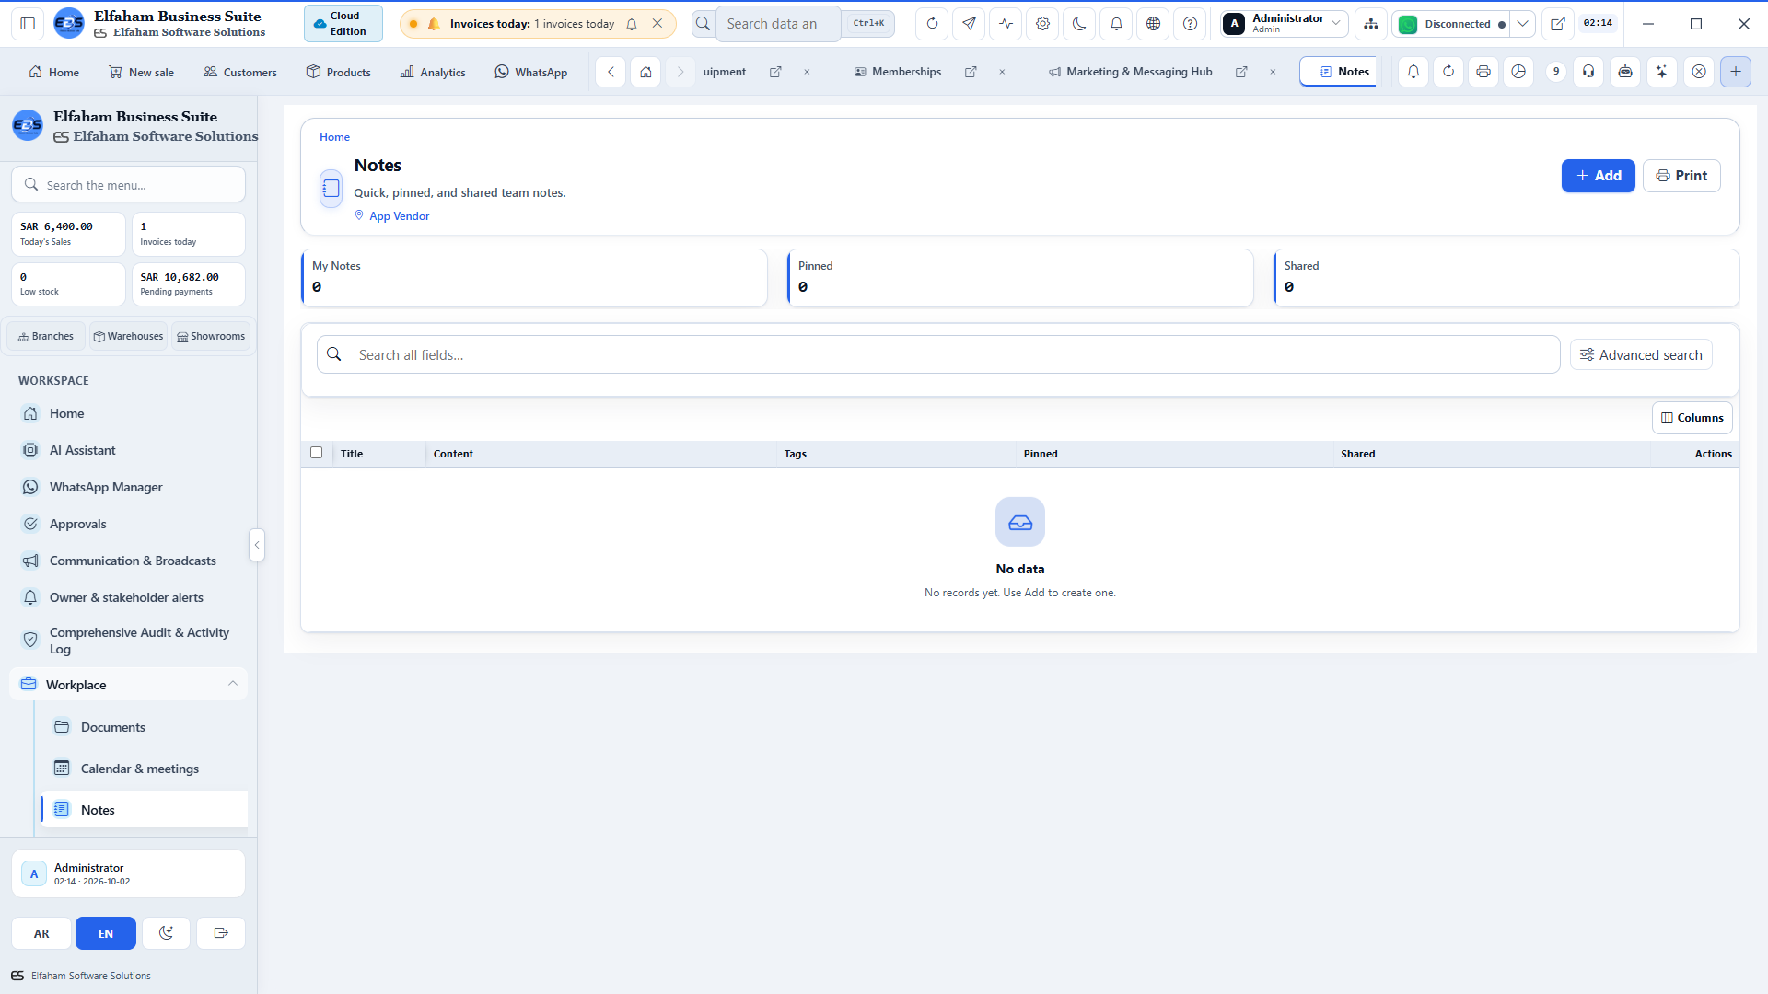This screenshot has width=1768, height=994.
Task: Click the logout icon at sidebar bottom
Action: 221,933
